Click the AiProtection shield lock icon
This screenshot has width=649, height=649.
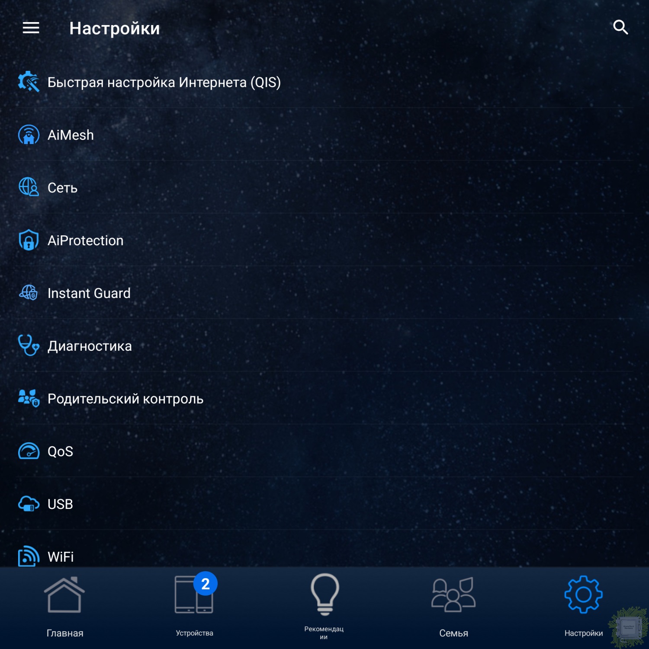click(29, 240)
